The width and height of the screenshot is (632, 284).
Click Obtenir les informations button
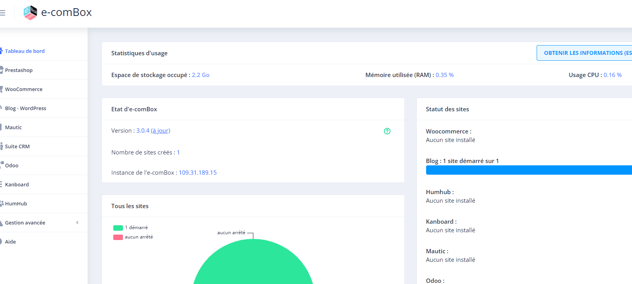585,53
